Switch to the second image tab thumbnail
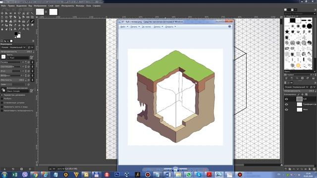The image size is (317, 178). pos(53,12)
